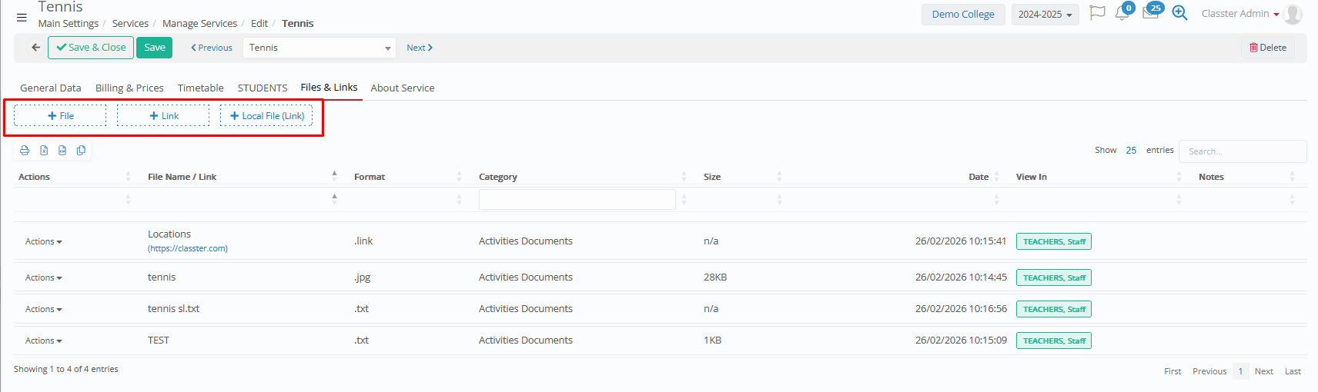Export the table as CSV
1318x392 pixels.
click(x=62, y=151)
